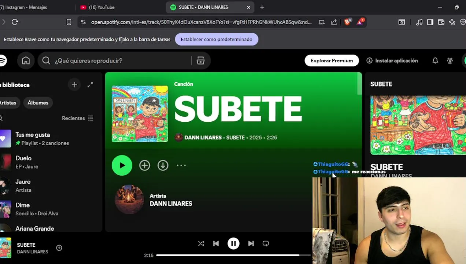Screen dimensions: 466x264
Task: Open Brave Wallet icon
Action: [441, 22]
